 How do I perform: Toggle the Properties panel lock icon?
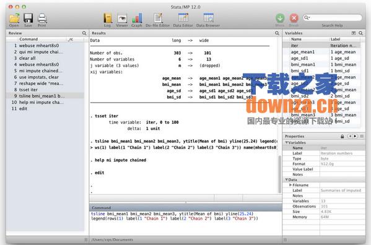(x=342, y=136)
